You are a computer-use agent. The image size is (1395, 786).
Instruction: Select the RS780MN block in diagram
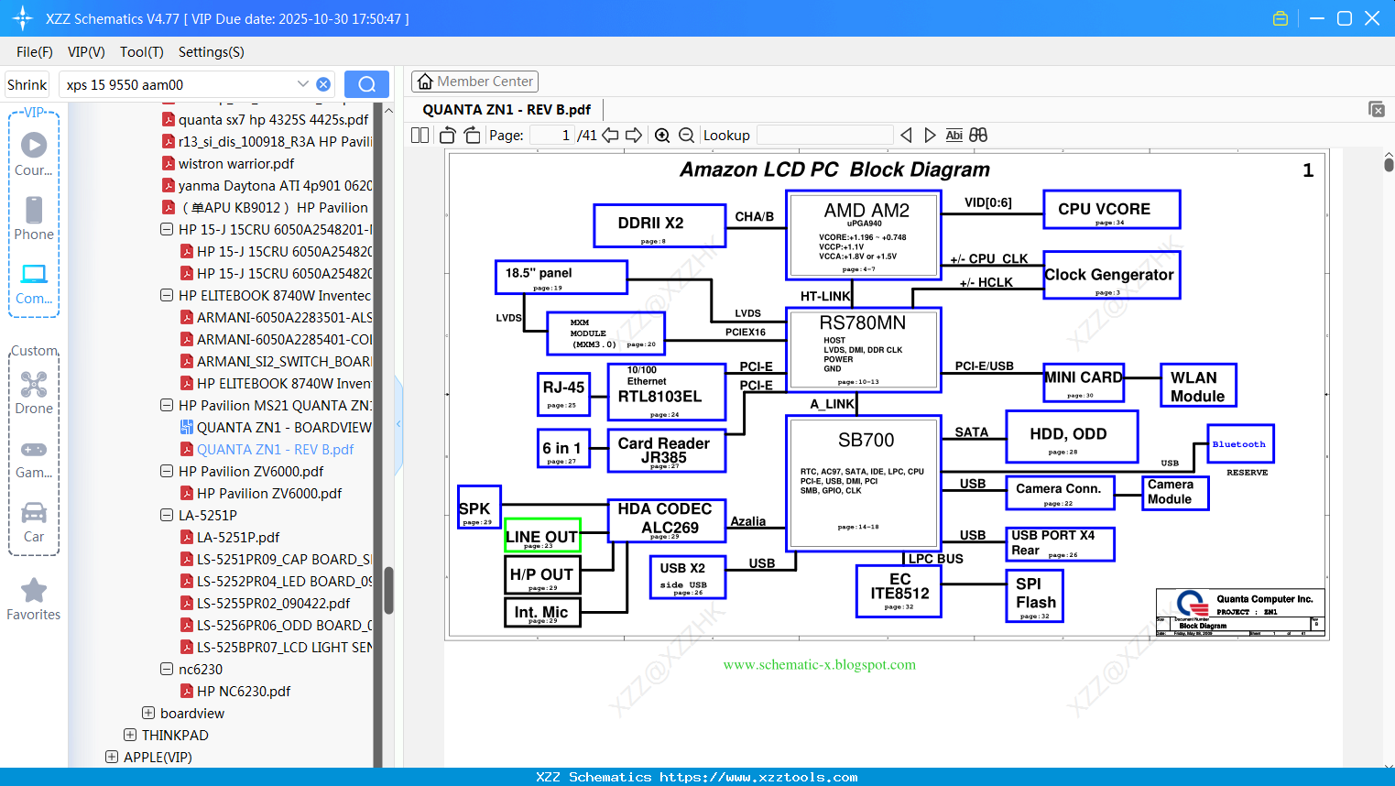864,349
